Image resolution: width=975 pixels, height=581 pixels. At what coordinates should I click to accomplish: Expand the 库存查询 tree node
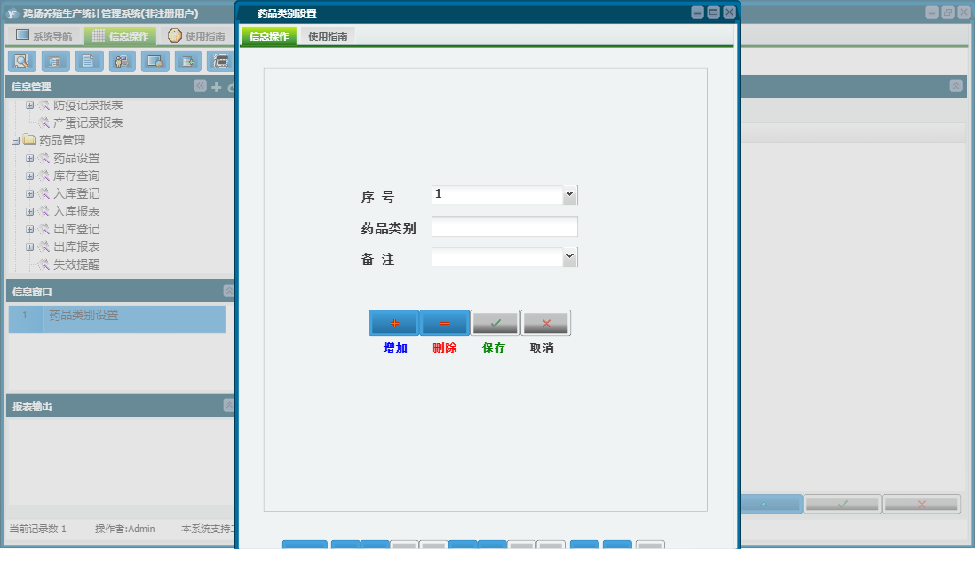click(29, 177)
